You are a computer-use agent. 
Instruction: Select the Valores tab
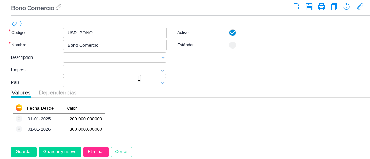point(21,93)
